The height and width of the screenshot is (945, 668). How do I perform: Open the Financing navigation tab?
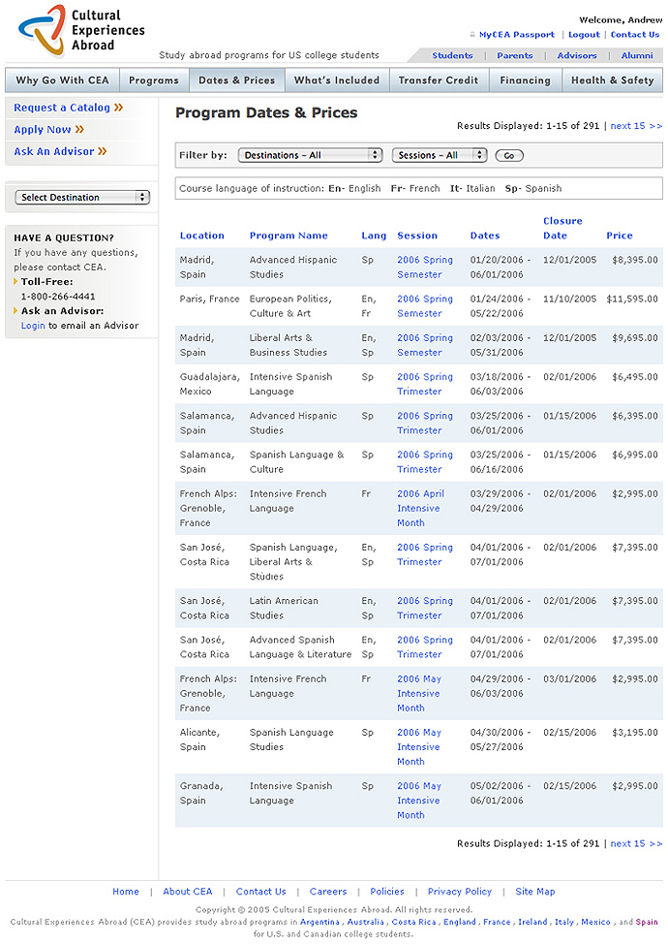click(x=525, y=80)
